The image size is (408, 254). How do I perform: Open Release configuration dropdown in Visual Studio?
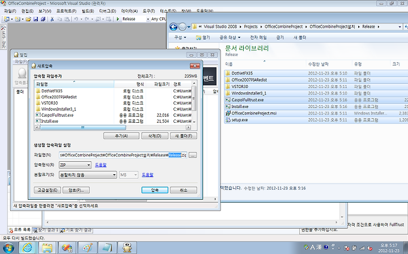pos(148,19)
